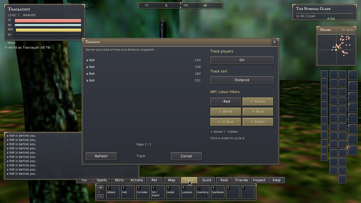361x203 pixels.
Task: Open the Map window
Action: point(172,180)
